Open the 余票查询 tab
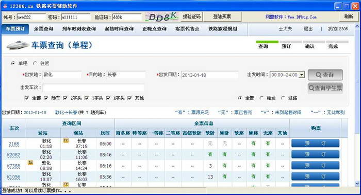Viewport: 361px width, 195px height. (43, 29)
